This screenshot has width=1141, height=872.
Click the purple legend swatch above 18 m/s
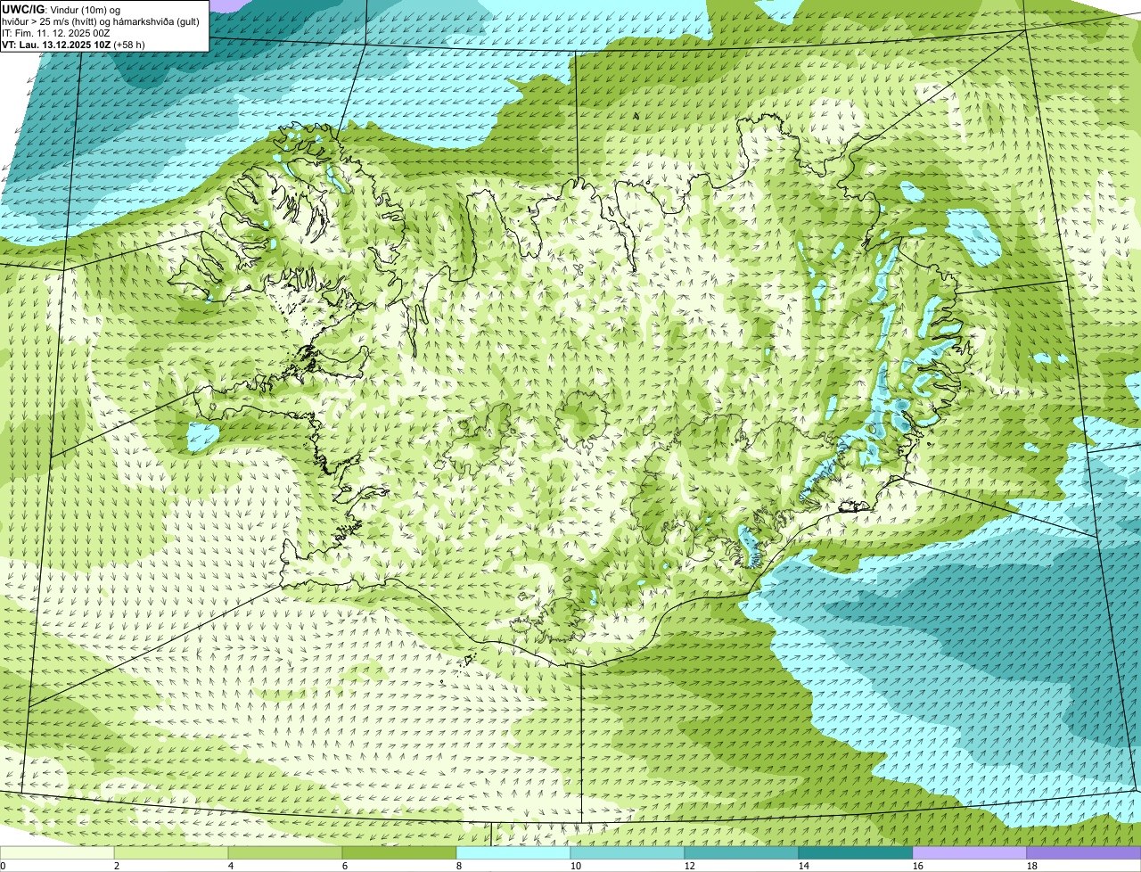click(1084, 853)
